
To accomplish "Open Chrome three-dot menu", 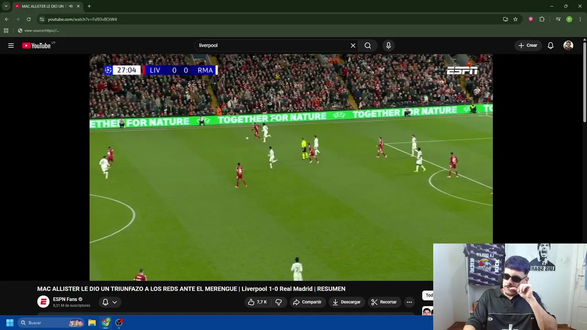I will pos(580,19).
